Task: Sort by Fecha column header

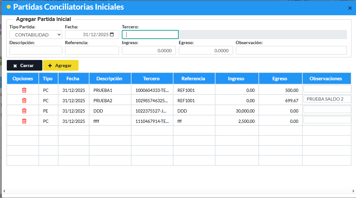Action: [74, 79]
